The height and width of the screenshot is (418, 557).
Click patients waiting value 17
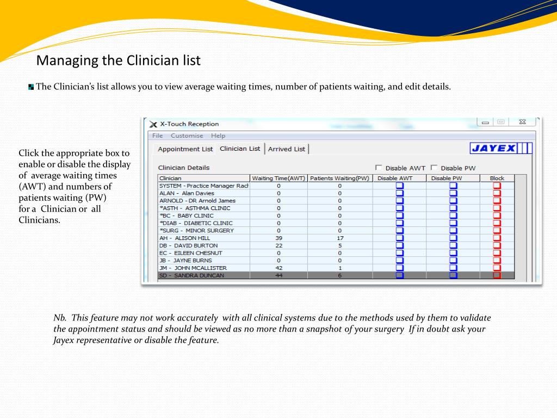tap(340, 238)
